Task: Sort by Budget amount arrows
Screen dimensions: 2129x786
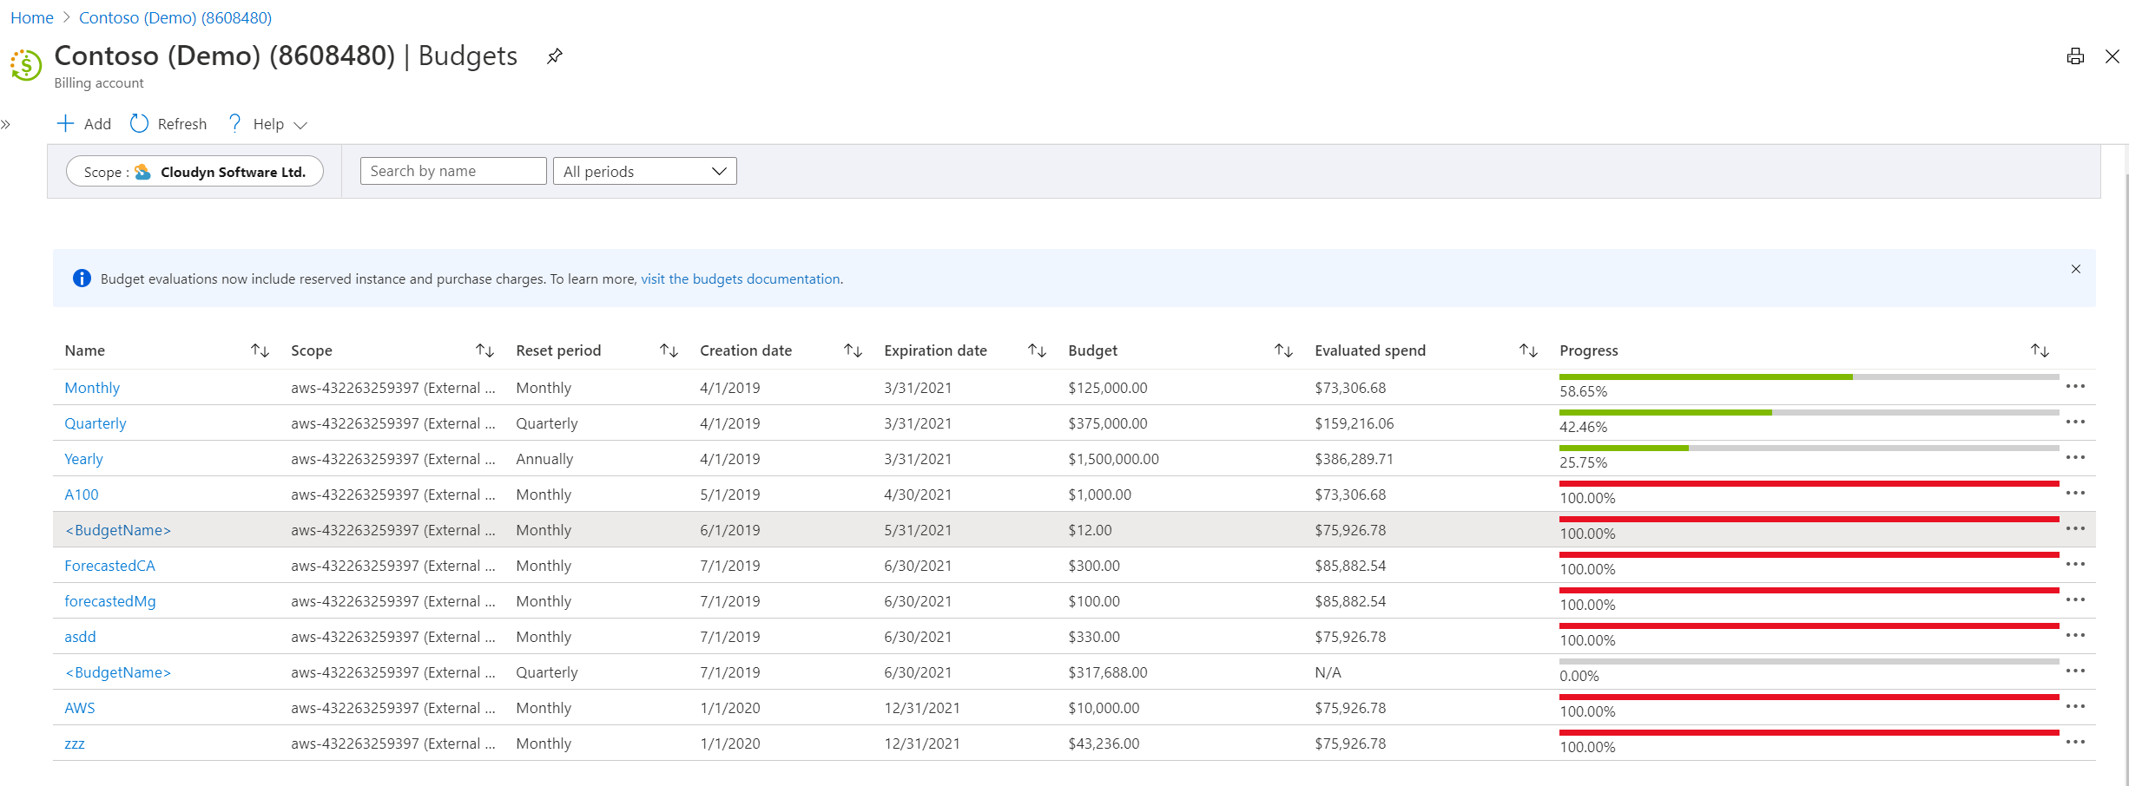Action: 1283,350
